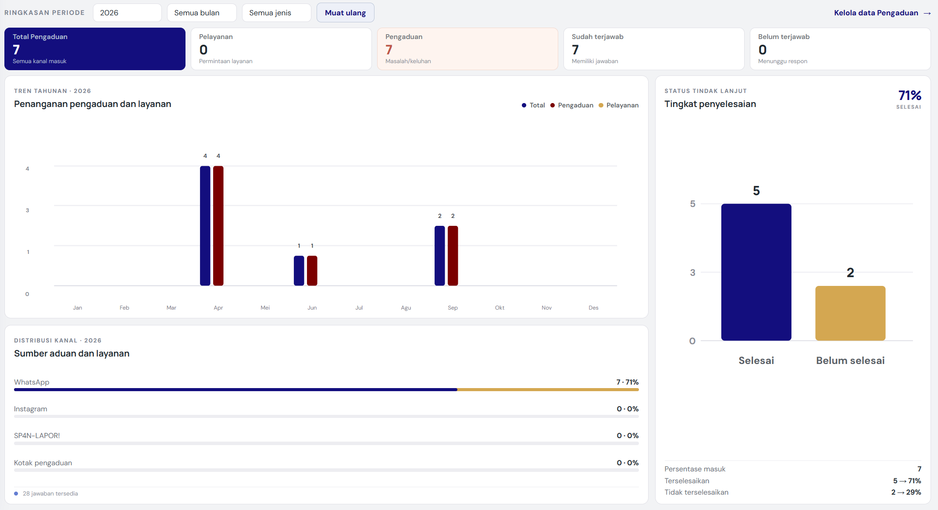This screenshot has height=510, width=938.
Task: Click the 71% SELESAI indicator
Action: [x=909, y=99]
